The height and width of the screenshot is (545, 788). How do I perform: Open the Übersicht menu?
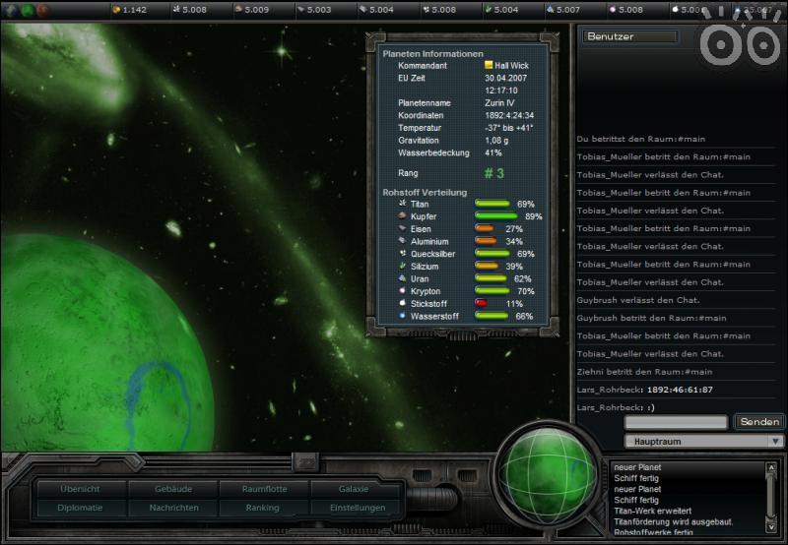pos(81,489)
